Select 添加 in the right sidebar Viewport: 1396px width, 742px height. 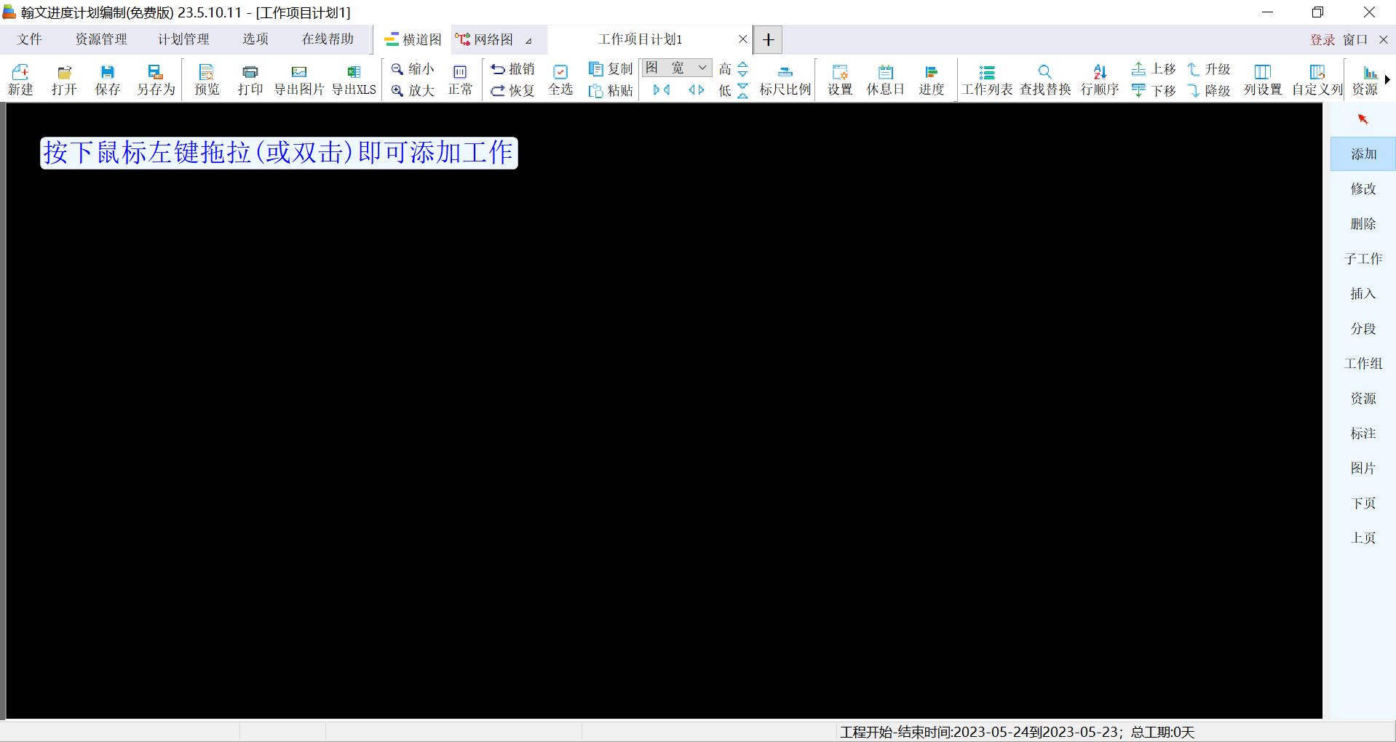pos(1363,153)
